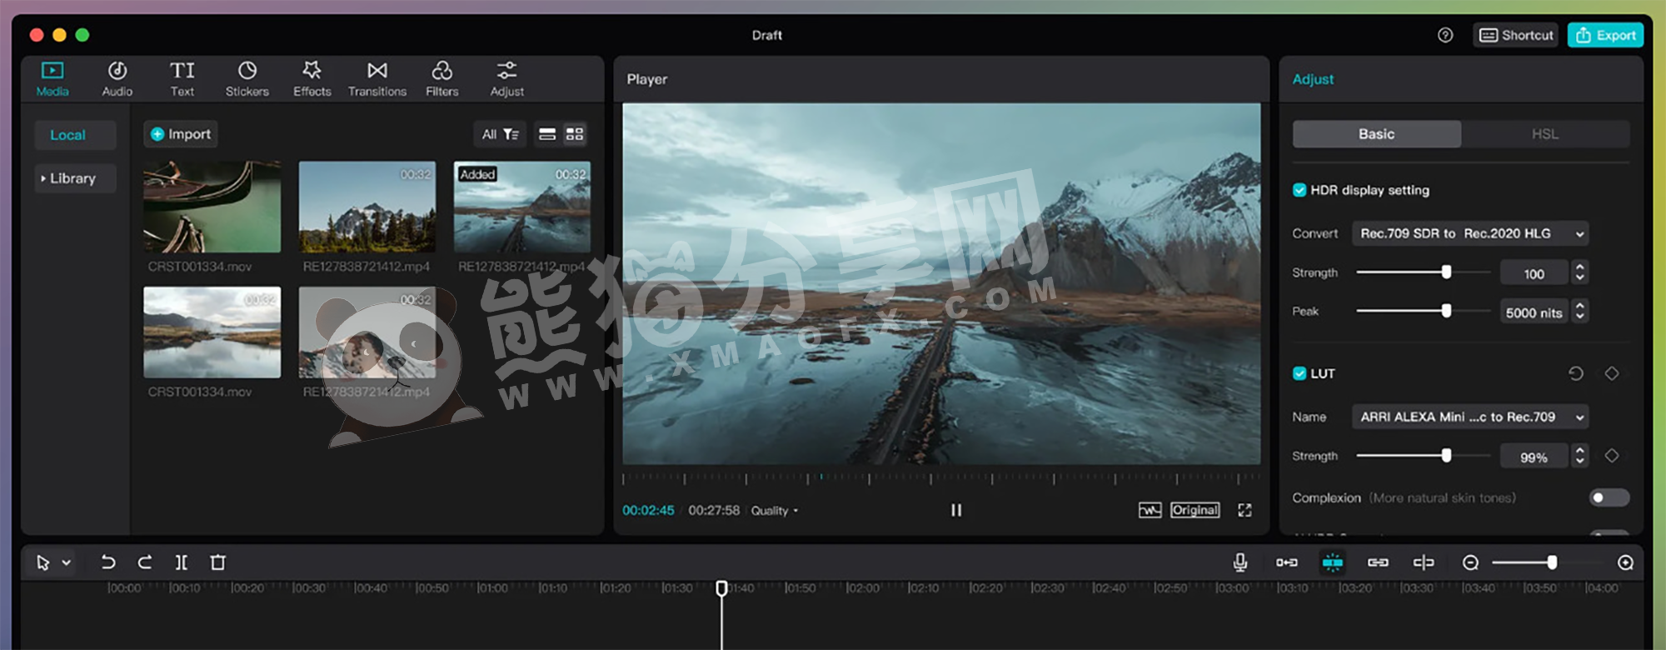
Task: Click the microphone record voiceover icon
Action: [1240, 562]
